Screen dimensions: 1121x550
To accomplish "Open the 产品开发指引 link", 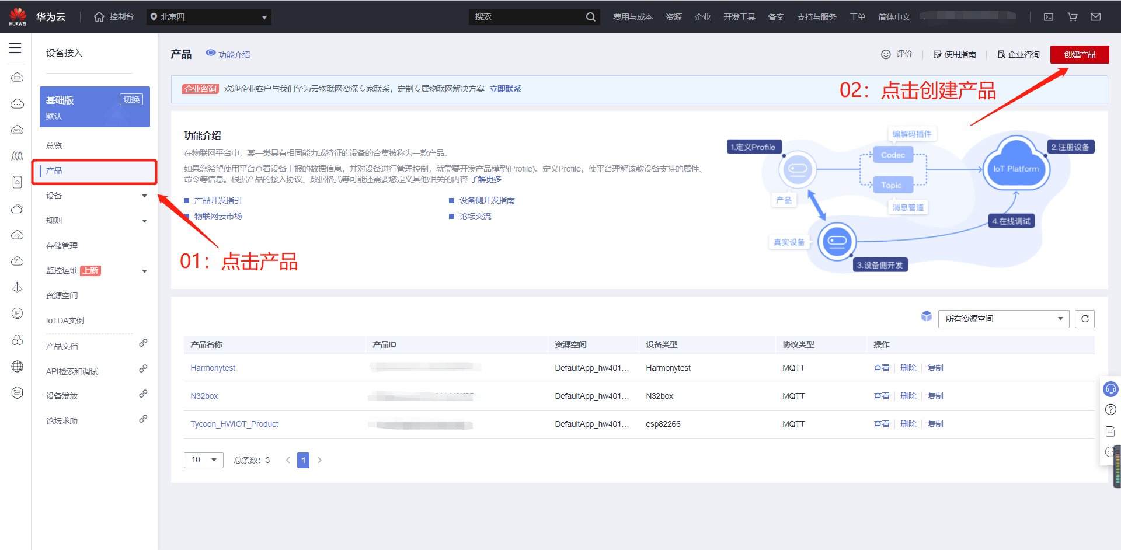I will [218, 200].
